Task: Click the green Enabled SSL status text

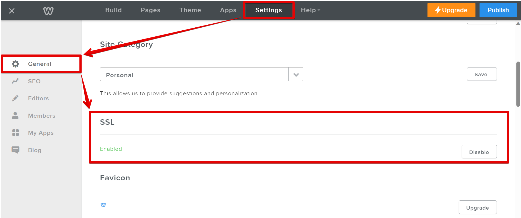Action: (111, 149)
